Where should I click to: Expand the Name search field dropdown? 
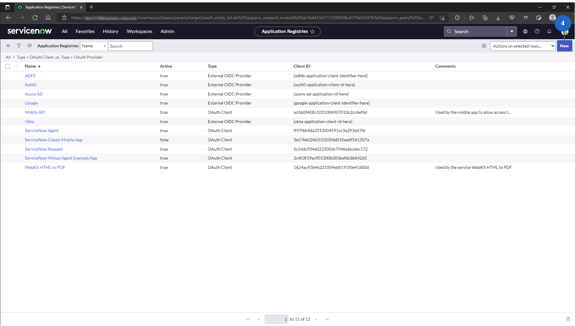coord(94,46)
